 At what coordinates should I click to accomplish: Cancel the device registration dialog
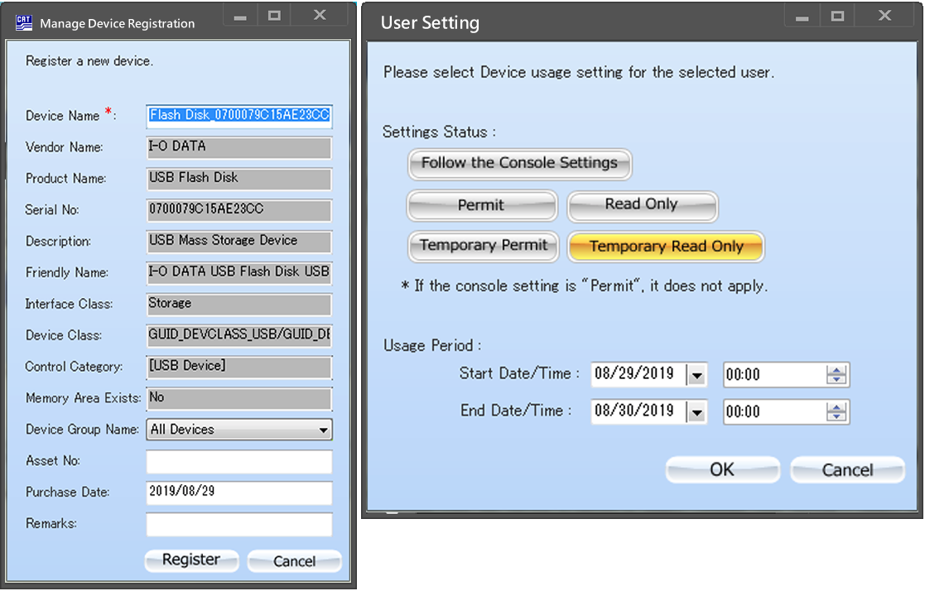pos(294,561)
